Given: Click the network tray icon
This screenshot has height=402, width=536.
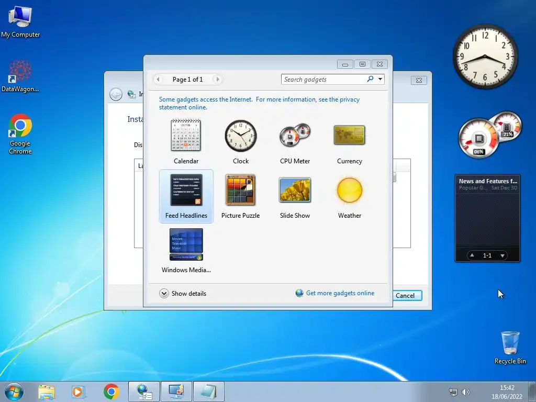Looking at the screenshot, I should [453, 392].
